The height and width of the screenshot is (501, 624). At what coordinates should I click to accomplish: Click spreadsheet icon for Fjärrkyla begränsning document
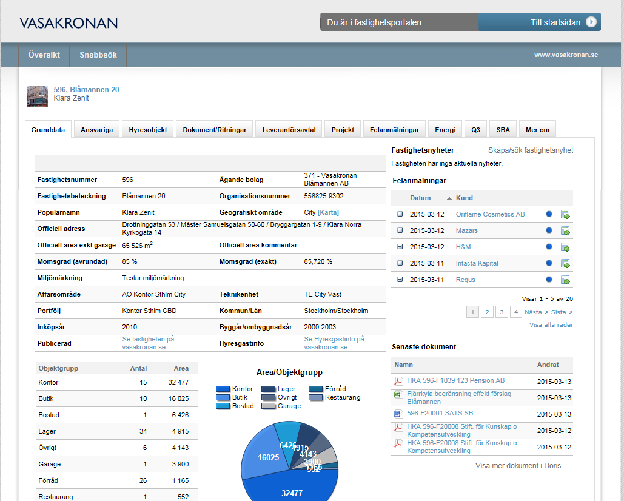point(397,394)
